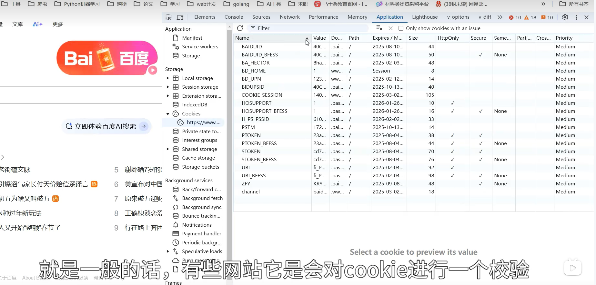
Task: Switch to the Console tab
Action: click(234, 17)
